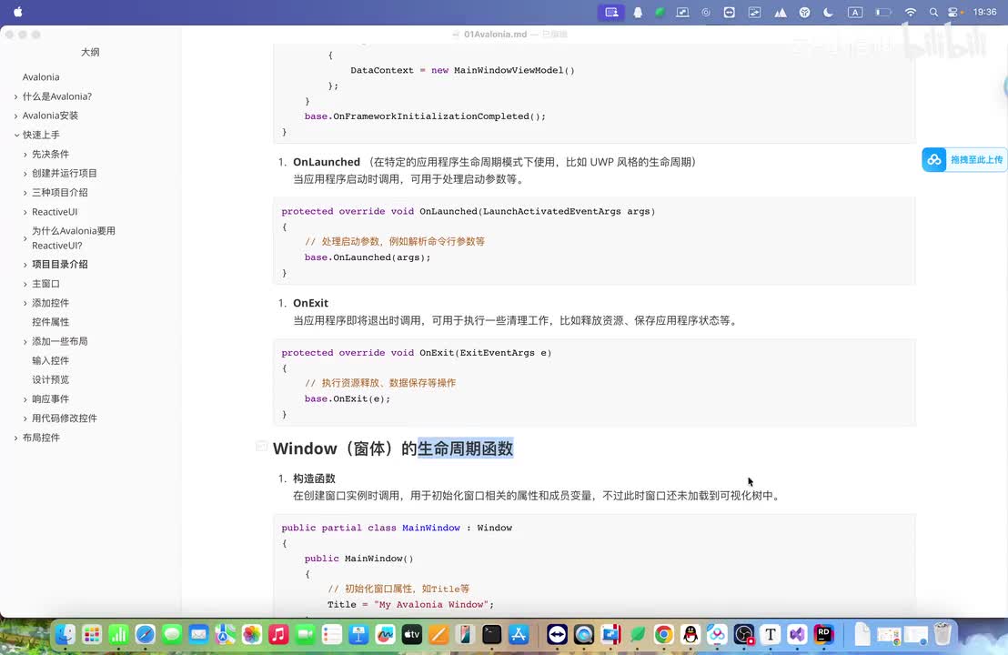Launch Google Chrome from dock
Screen dimensions: 1008x655
click(x=663, y=635)
